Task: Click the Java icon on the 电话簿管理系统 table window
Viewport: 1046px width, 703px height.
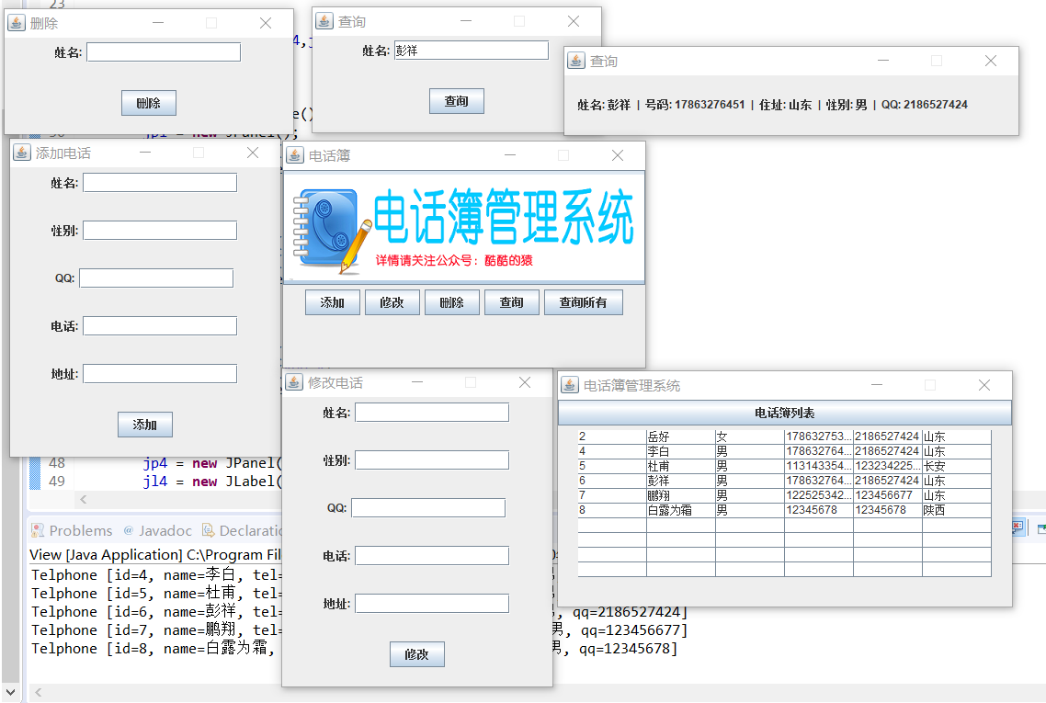Action: coord(569,385)
